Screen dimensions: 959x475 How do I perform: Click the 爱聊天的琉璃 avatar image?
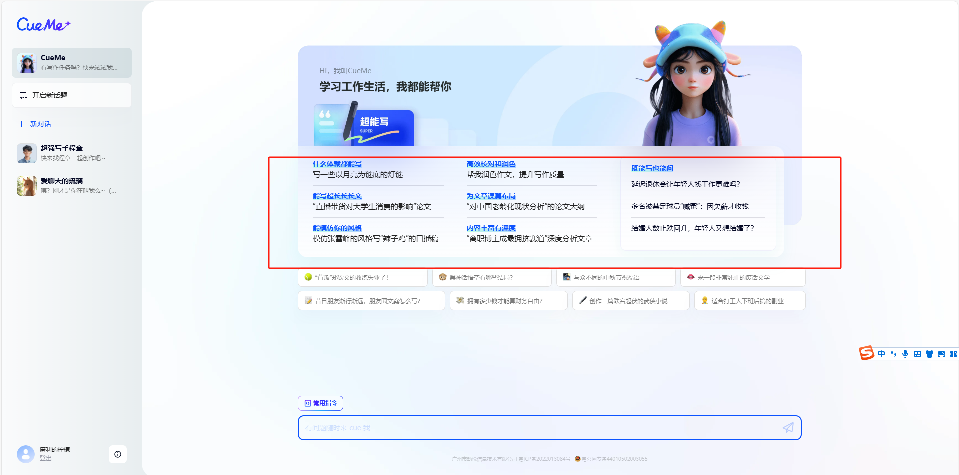tap(27, 186)
